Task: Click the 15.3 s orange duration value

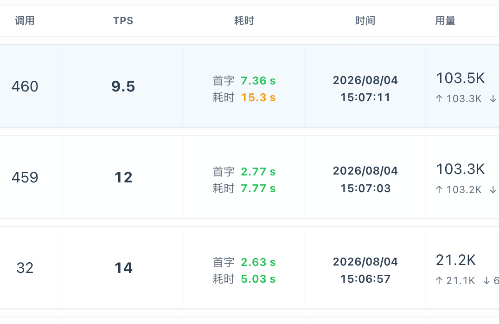Action: coord(258,97)
